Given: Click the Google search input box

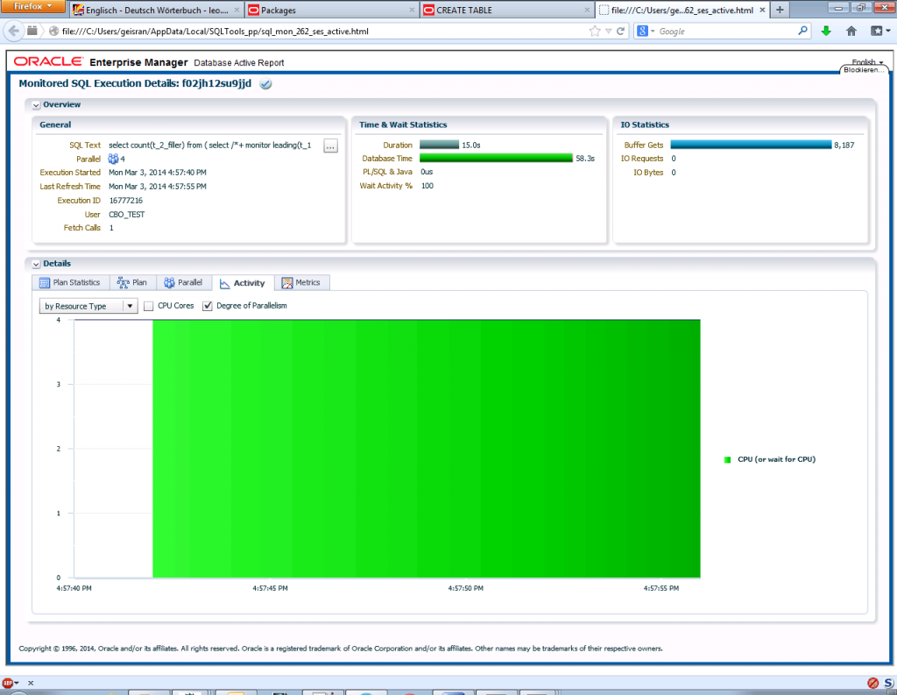Looking at the screenshot, I should coord(725,31).
